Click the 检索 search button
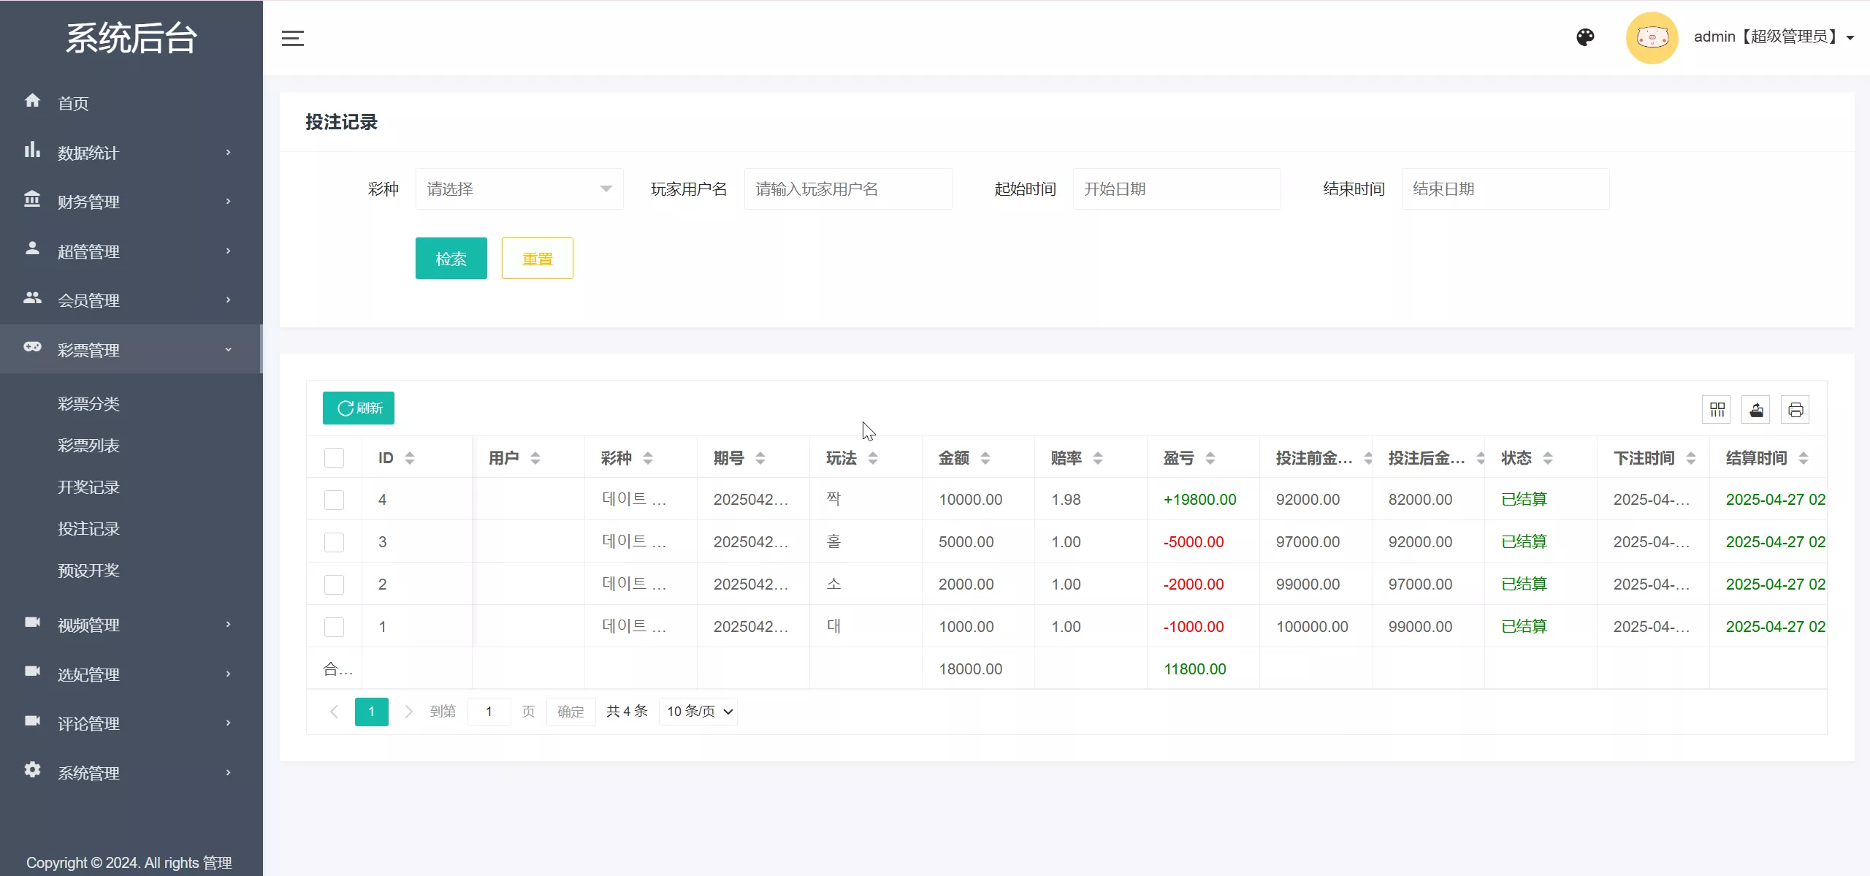The height and width of the screenshot is (876, 1870). click(x=451, y=259)
